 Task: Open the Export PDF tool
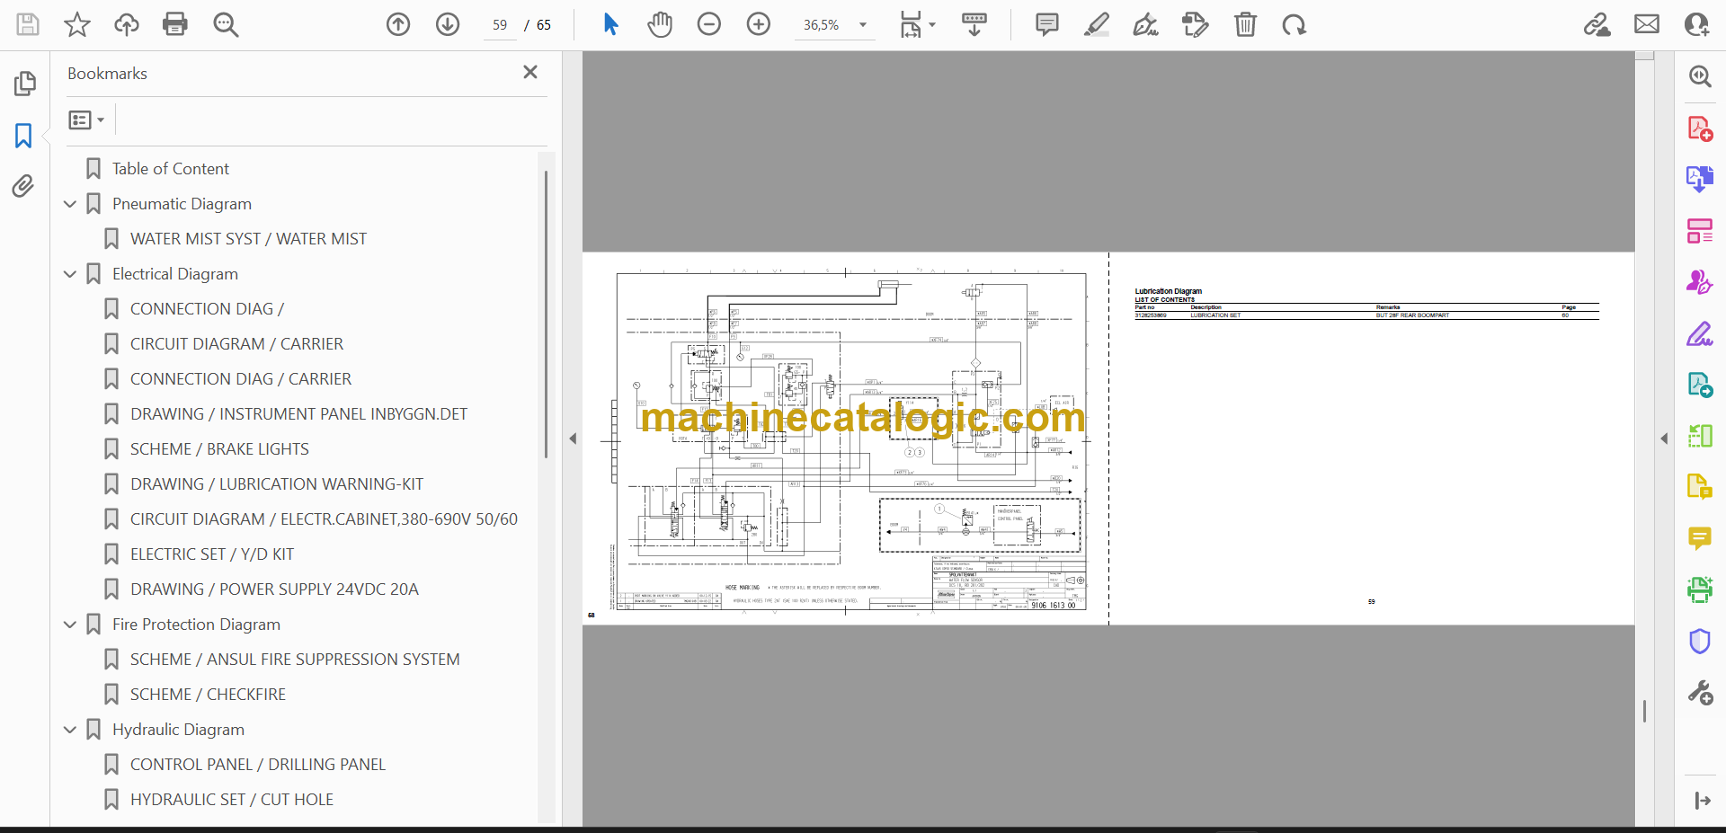(x=1699, y=179)
